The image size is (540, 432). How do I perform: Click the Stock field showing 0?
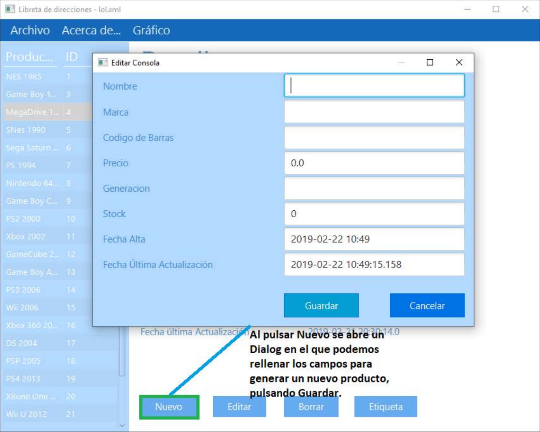pos(374,214)
